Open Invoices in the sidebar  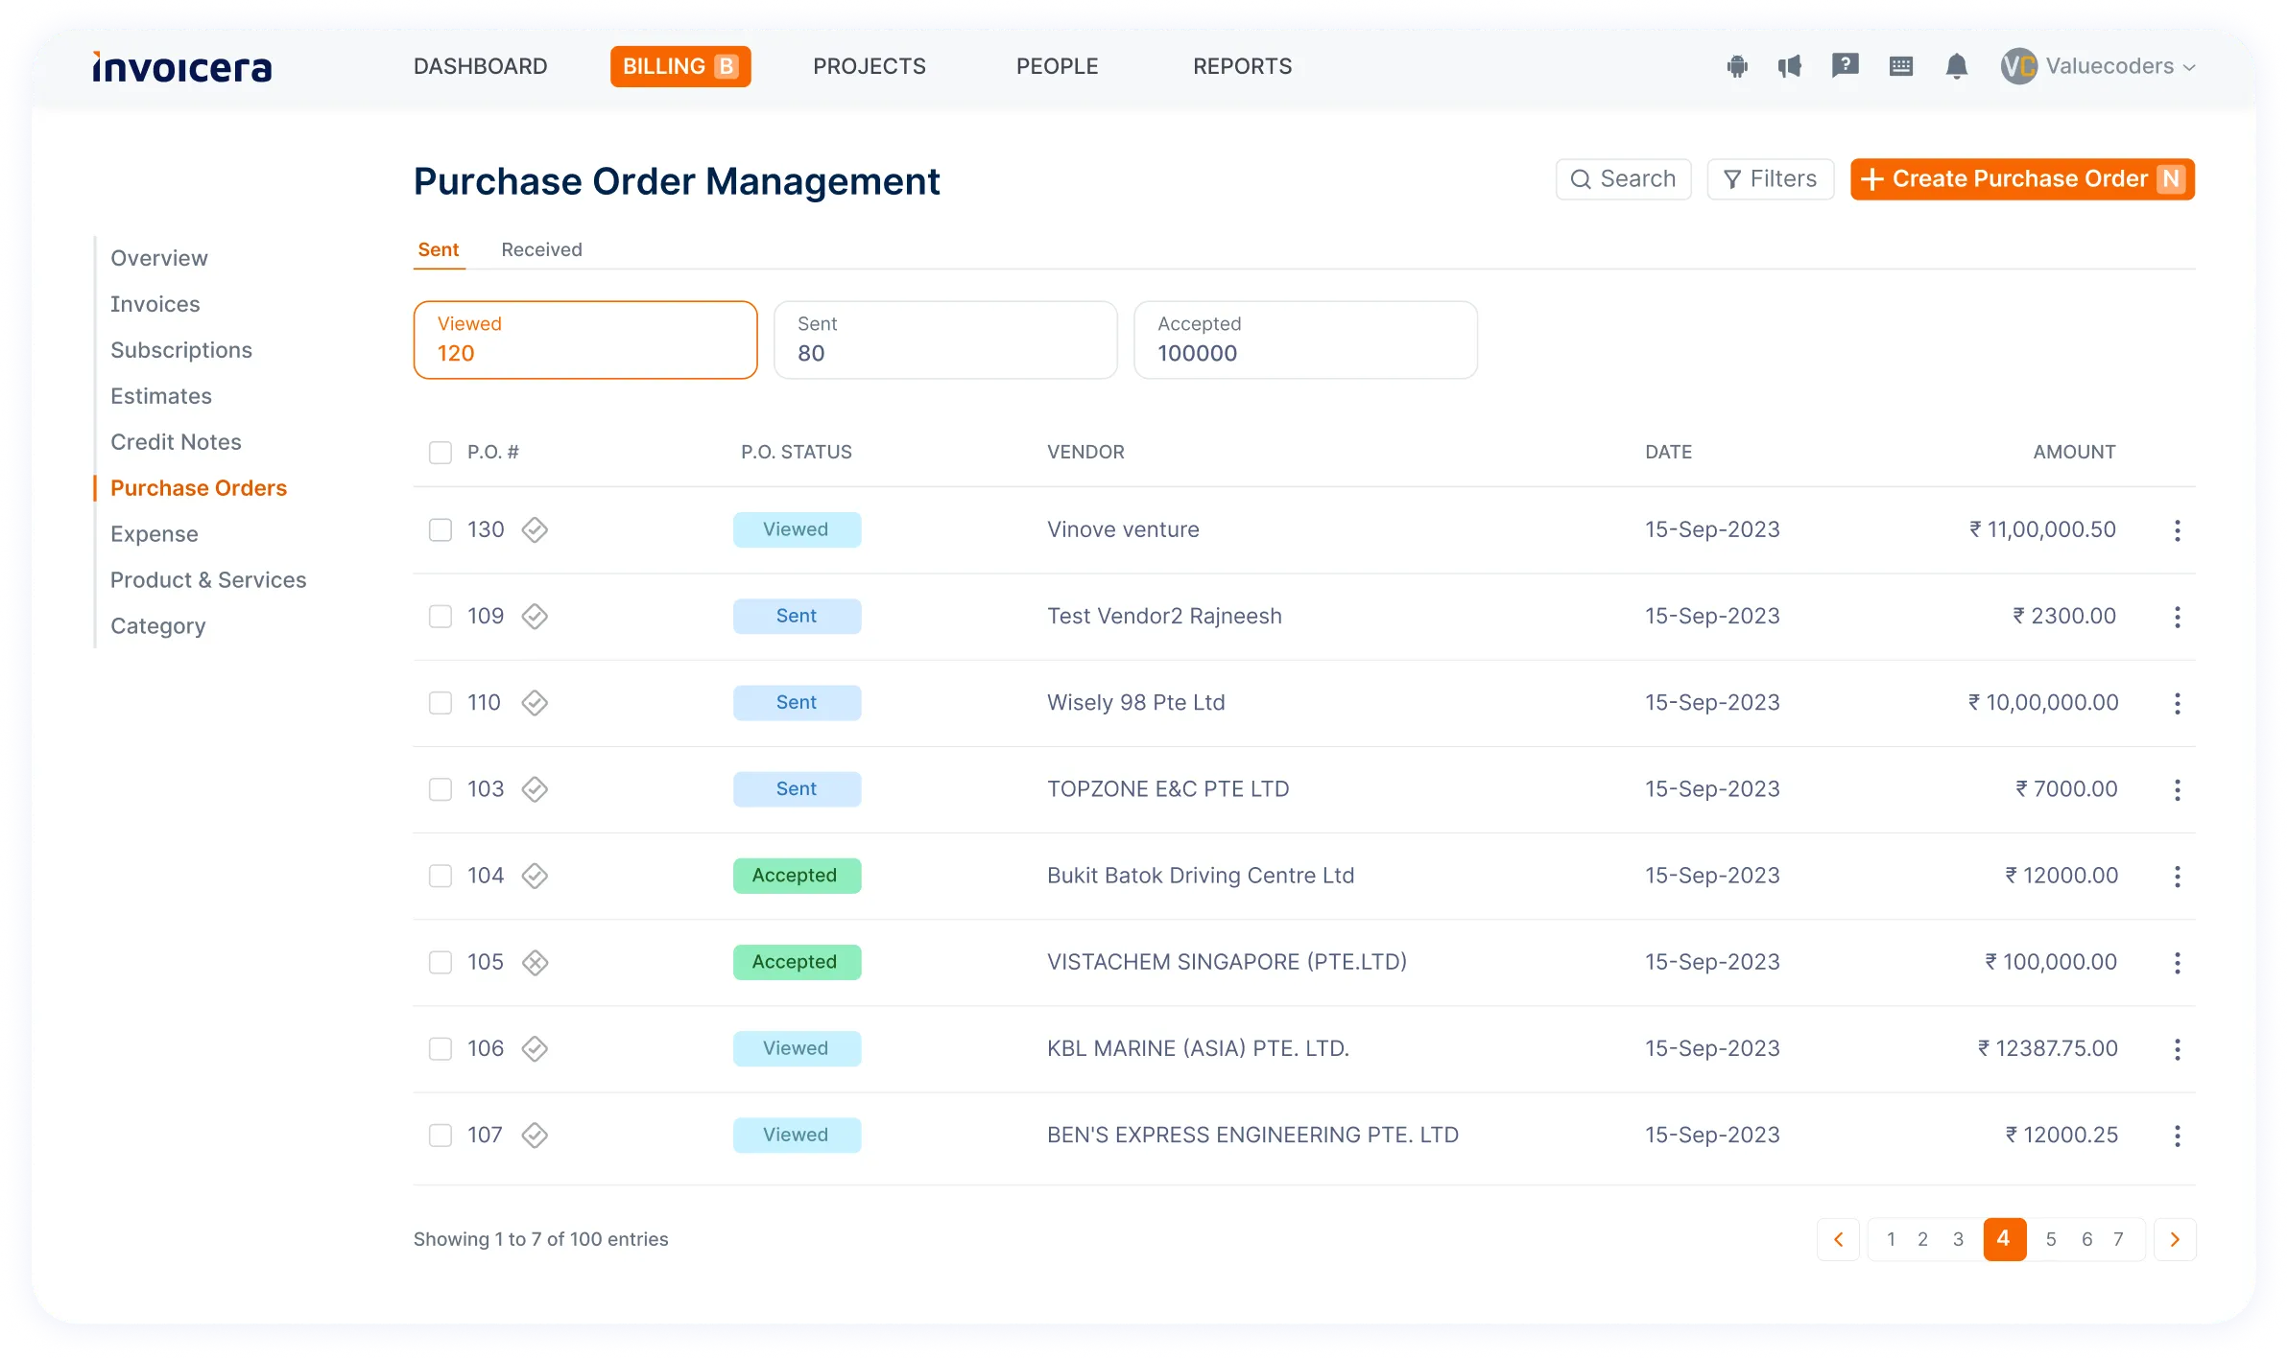[155, 304]
